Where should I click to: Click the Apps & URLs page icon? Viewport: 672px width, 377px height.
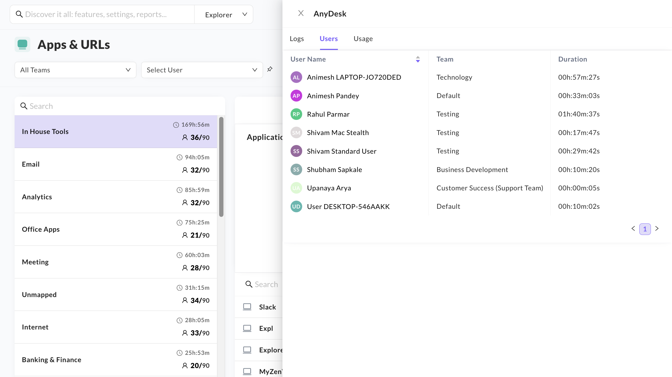click(x=22, y=44)
